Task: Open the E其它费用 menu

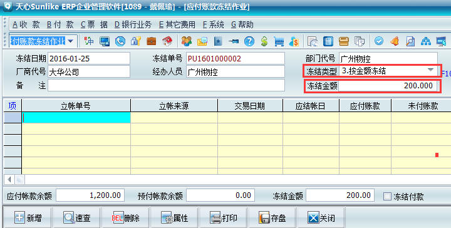Action: [177, 24]
